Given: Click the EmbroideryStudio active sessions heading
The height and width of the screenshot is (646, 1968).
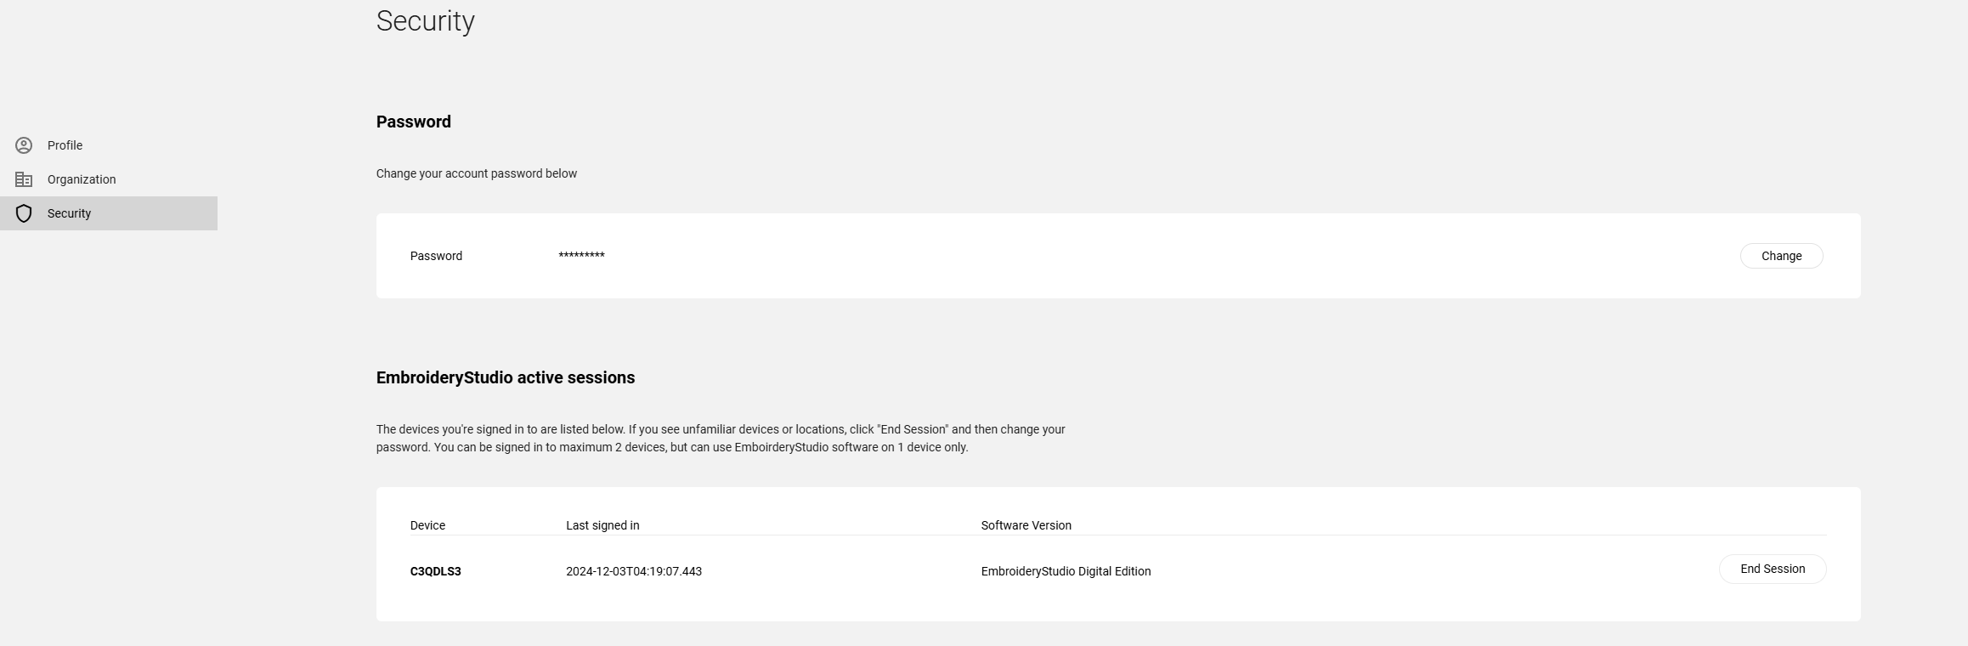Looking at the screenshot, I should coord(506,377).
